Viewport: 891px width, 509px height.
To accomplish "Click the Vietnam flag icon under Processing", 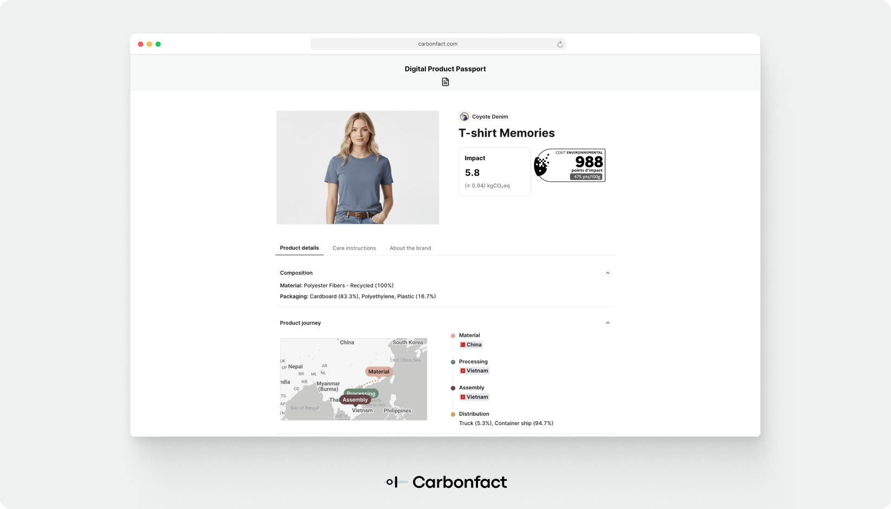I will (463, 371).
